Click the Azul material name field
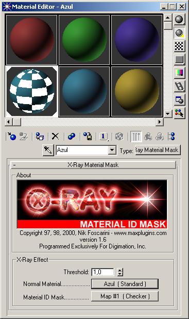 coord(82,150)
